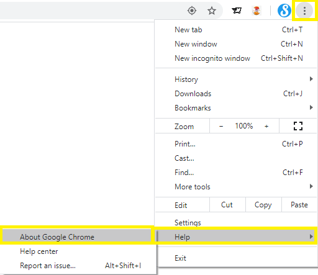Expand the More tools submenu
Screen dimensions: 318x275
[x=236, y=187]
